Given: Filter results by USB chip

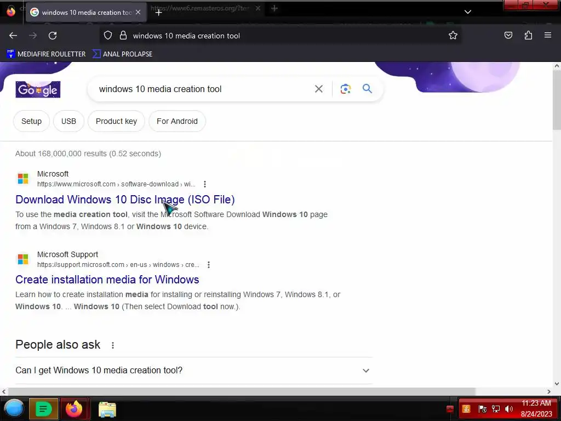Looking at the screenshot, I should [68, 121].
